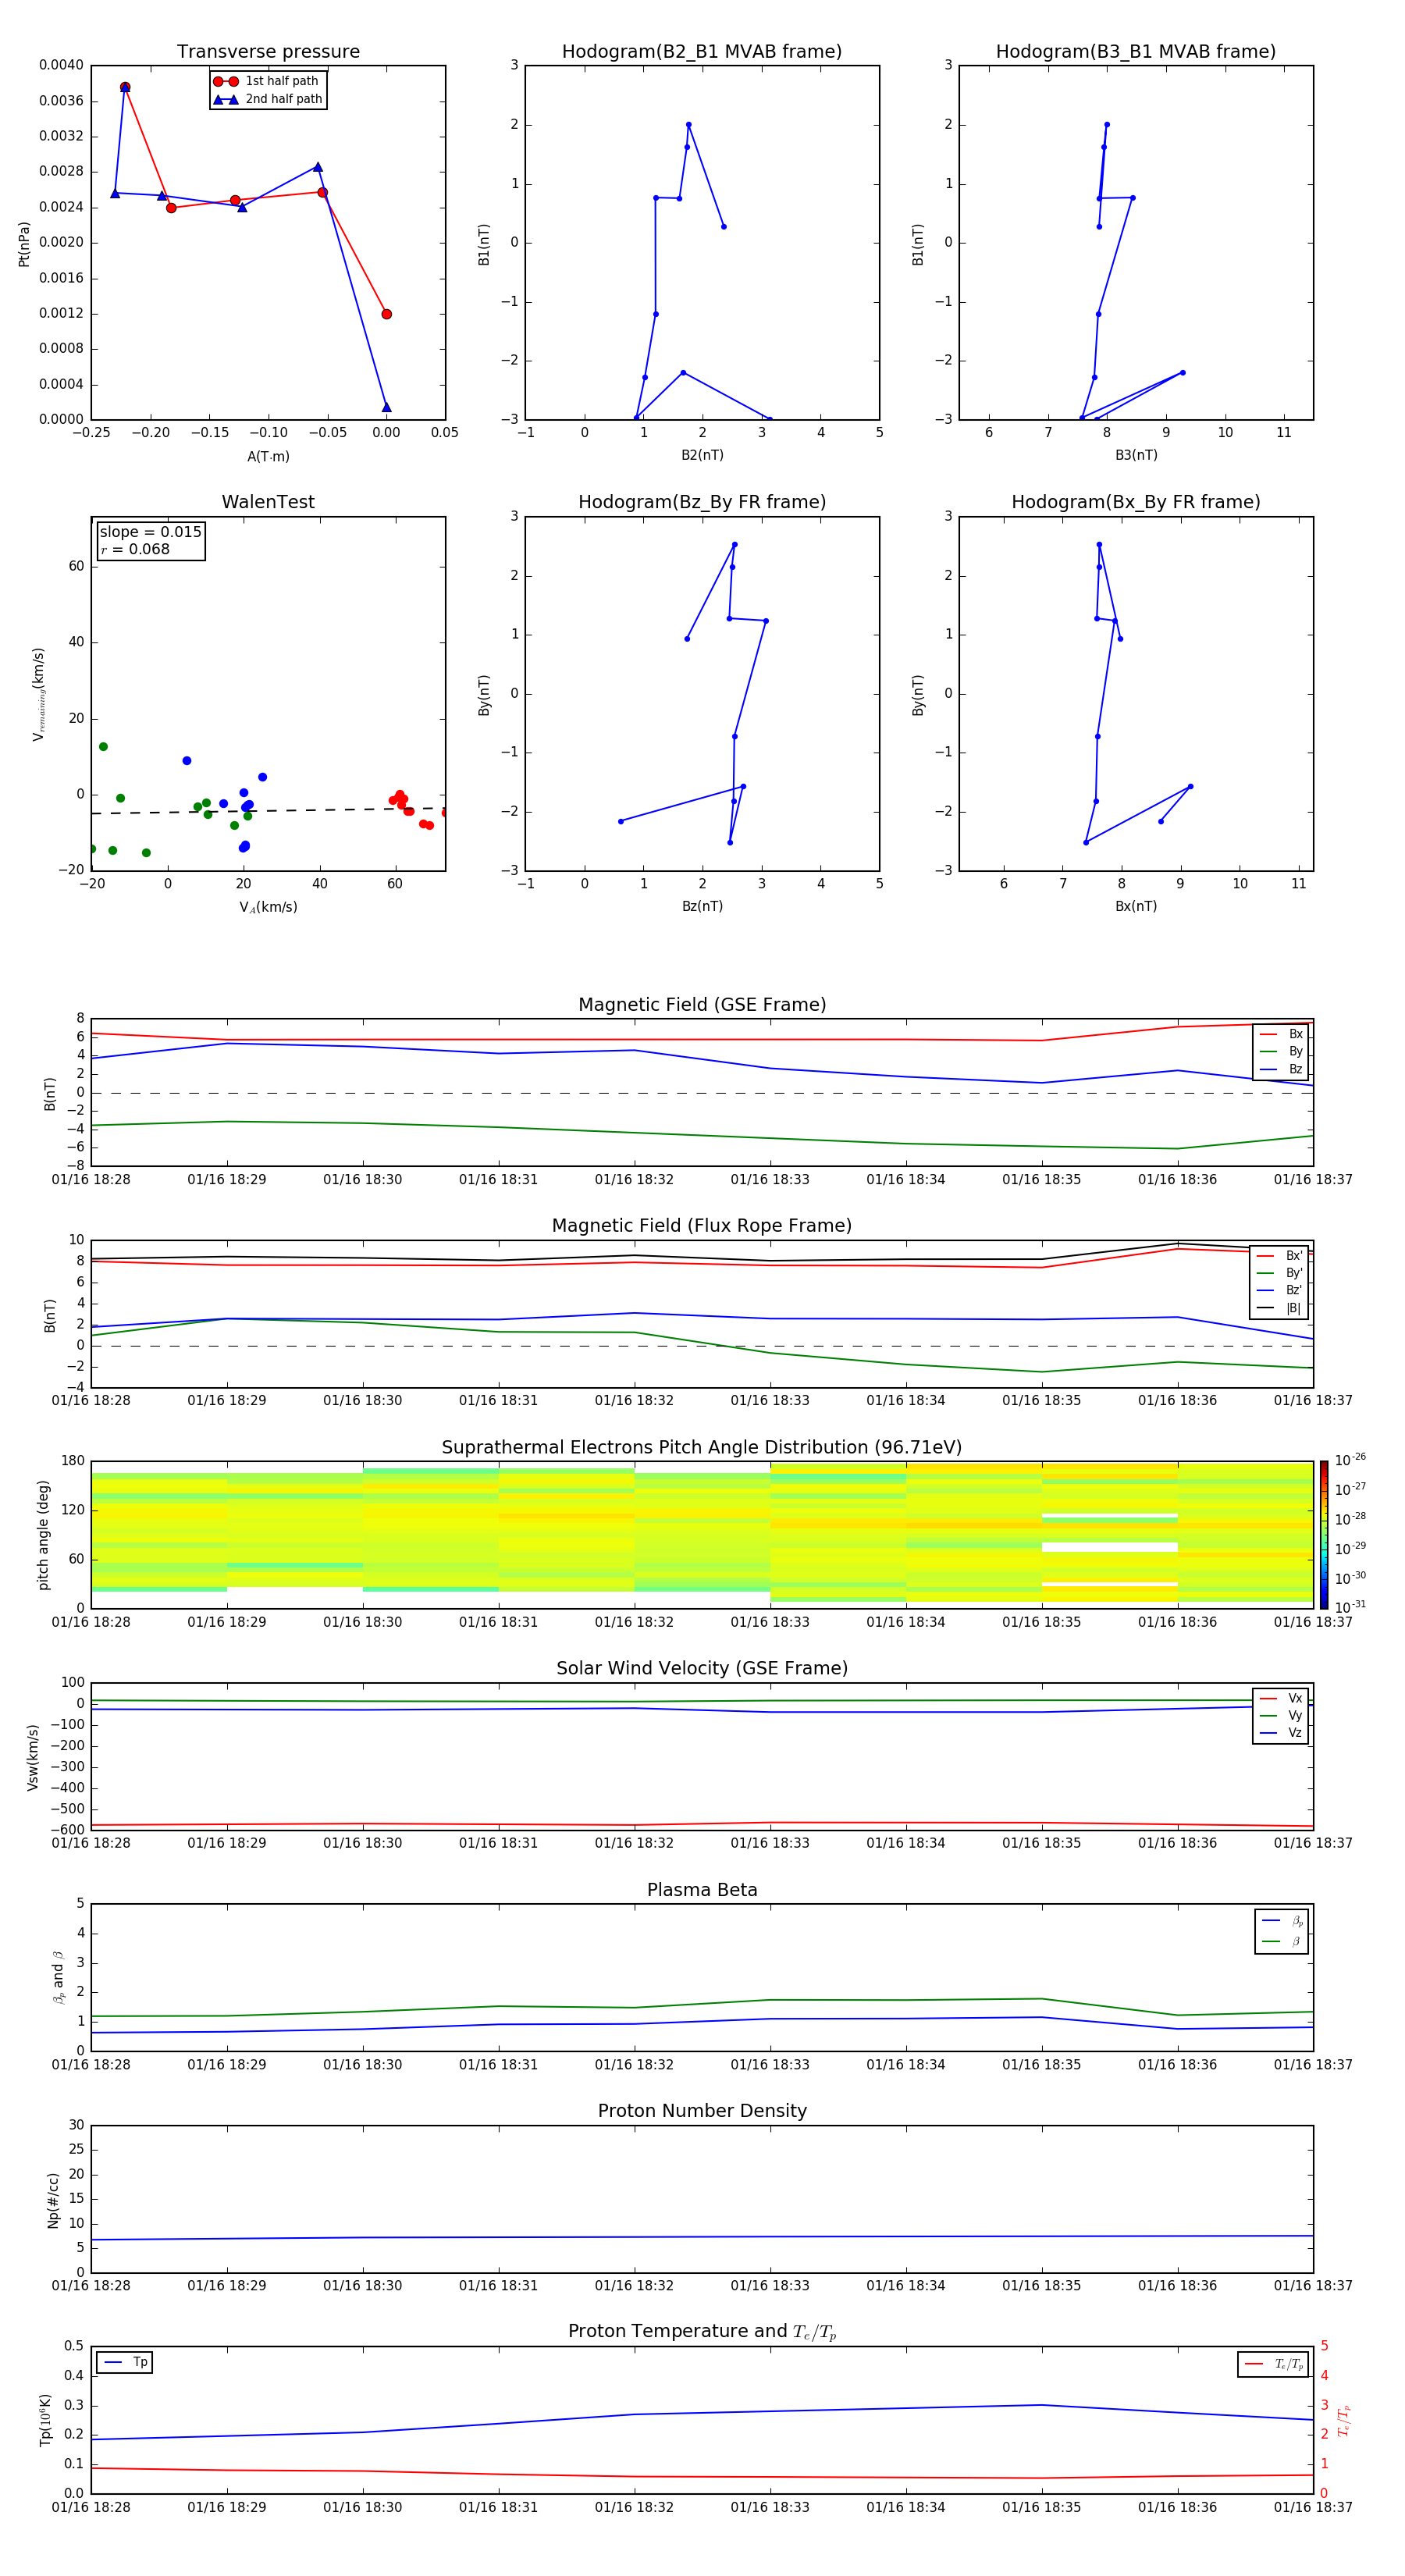Select the Tp legend entry

click(125, 2362)
